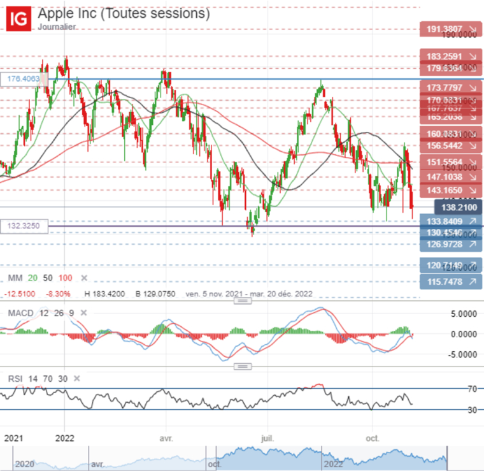Viewport: 484px width, 471px height.
Task: Click the up arrow on 126.9728 tag
Action: point(473,244)
